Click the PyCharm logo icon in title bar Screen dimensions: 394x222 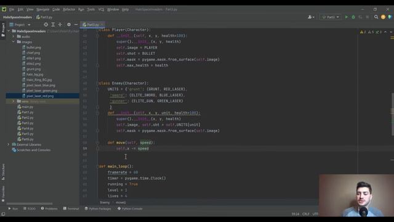click(4, 9)
